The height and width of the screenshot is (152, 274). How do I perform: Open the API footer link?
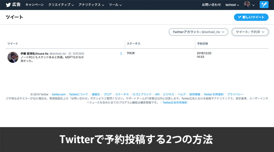coord(157,94)
